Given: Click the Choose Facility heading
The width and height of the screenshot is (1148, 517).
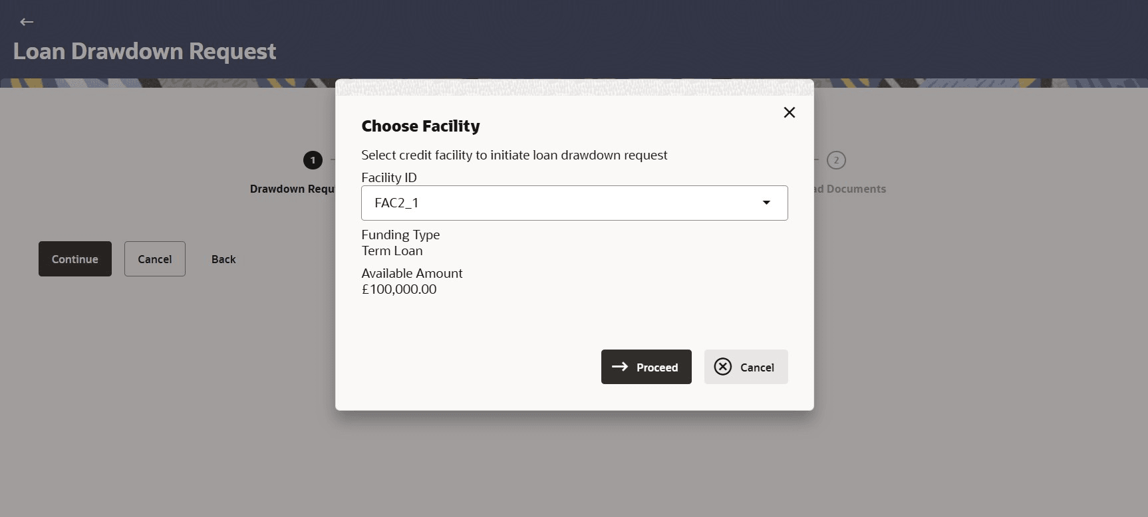Looking at the screenshot, I should pyautogui.click(x=420, y=126).
